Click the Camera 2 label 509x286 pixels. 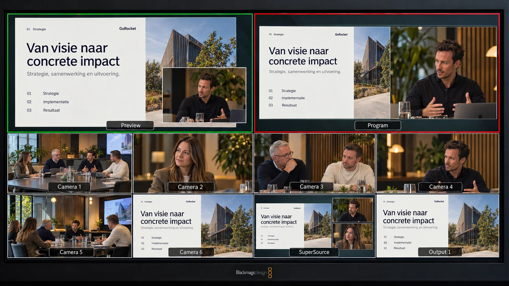191,187
